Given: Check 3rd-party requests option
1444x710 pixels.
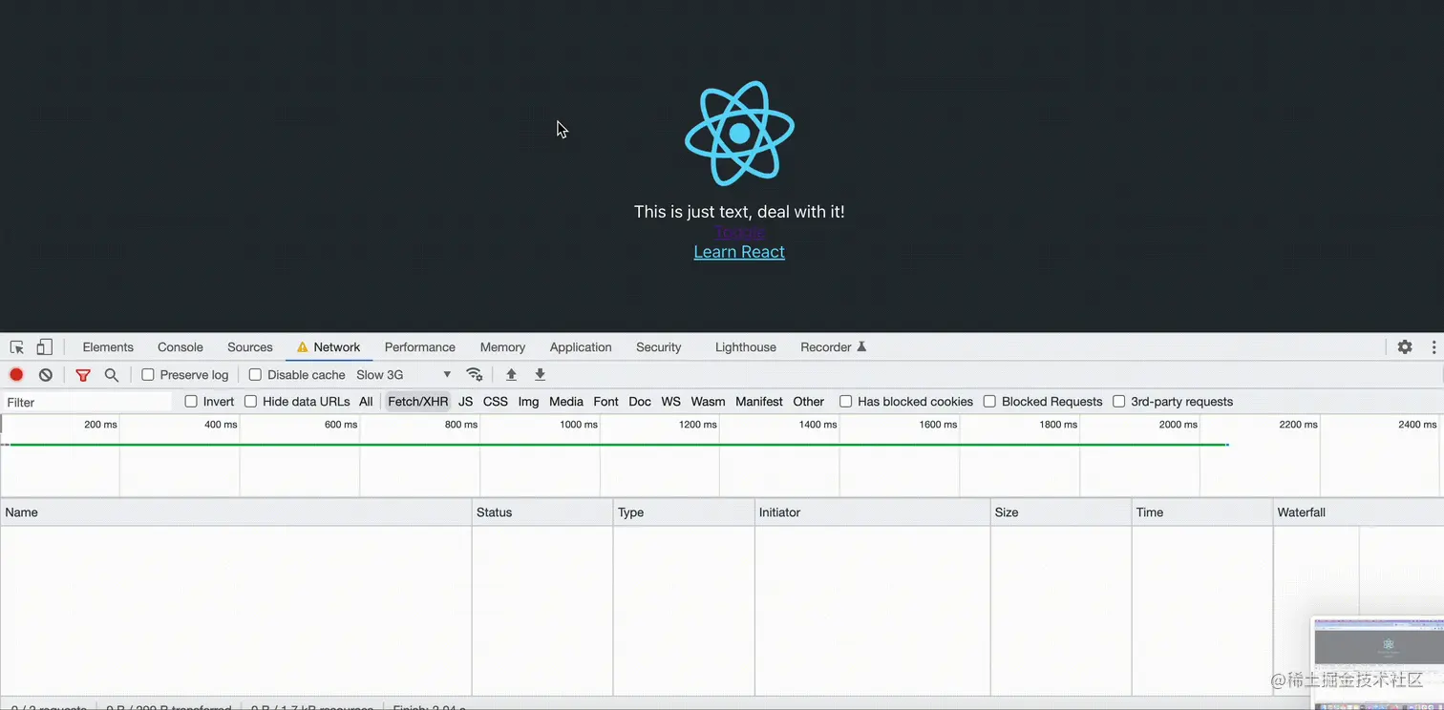Looking at the screenshot, I should (1118, 402).
